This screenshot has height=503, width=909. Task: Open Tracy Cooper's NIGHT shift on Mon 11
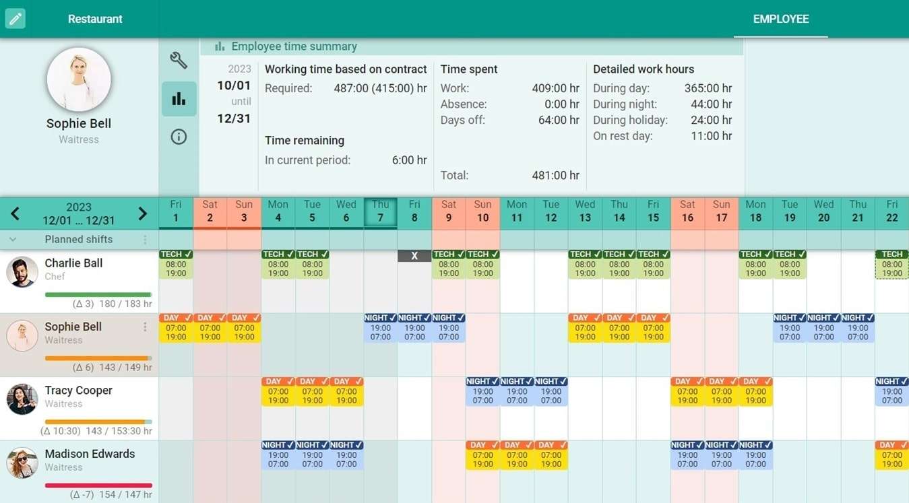[517, 391]
